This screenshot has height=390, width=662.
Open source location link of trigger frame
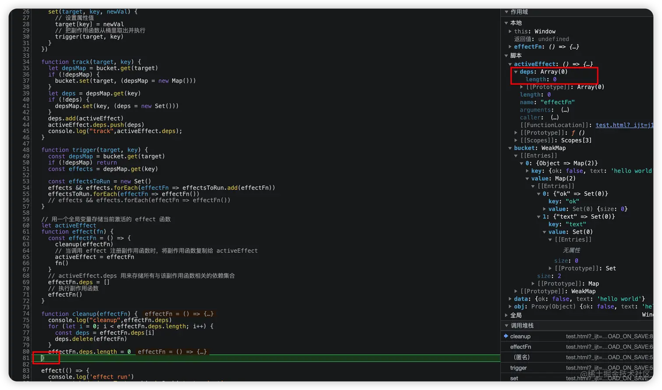point(609,368)
